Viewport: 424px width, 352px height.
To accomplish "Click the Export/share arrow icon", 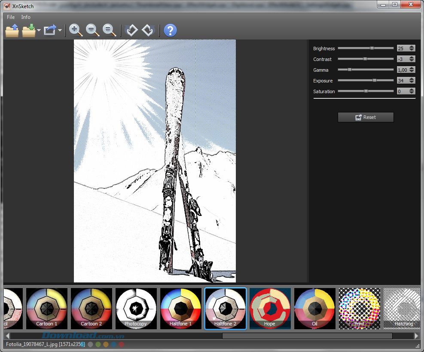I will pyautogui.click(x=50, y=30).
